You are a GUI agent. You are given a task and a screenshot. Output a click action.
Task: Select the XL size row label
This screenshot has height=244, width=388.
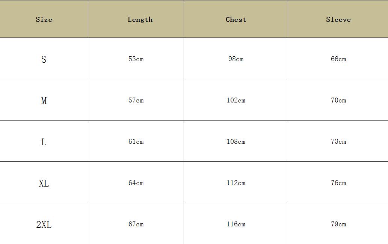point(44,183)
